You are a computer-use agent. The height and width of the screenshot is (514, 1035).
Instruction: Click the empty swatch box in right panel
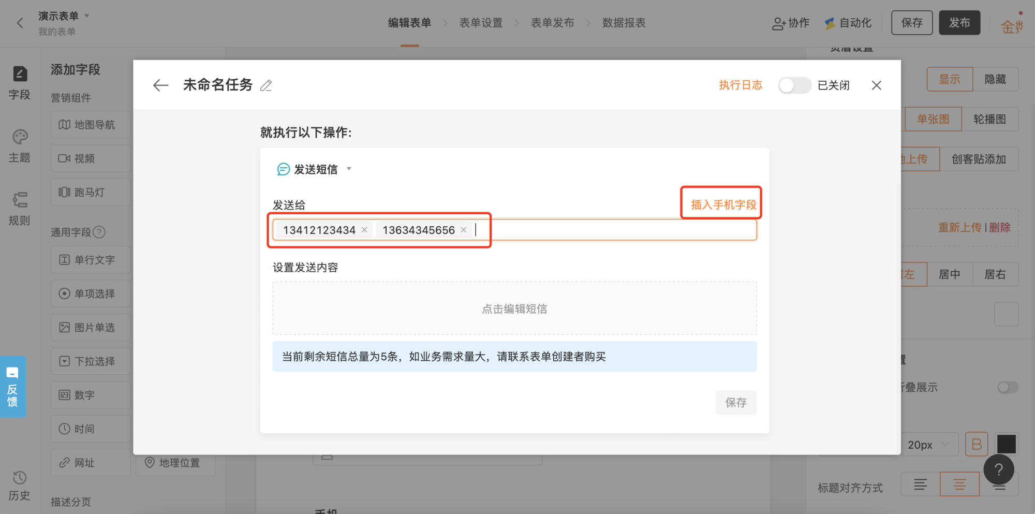(1007, 314)
